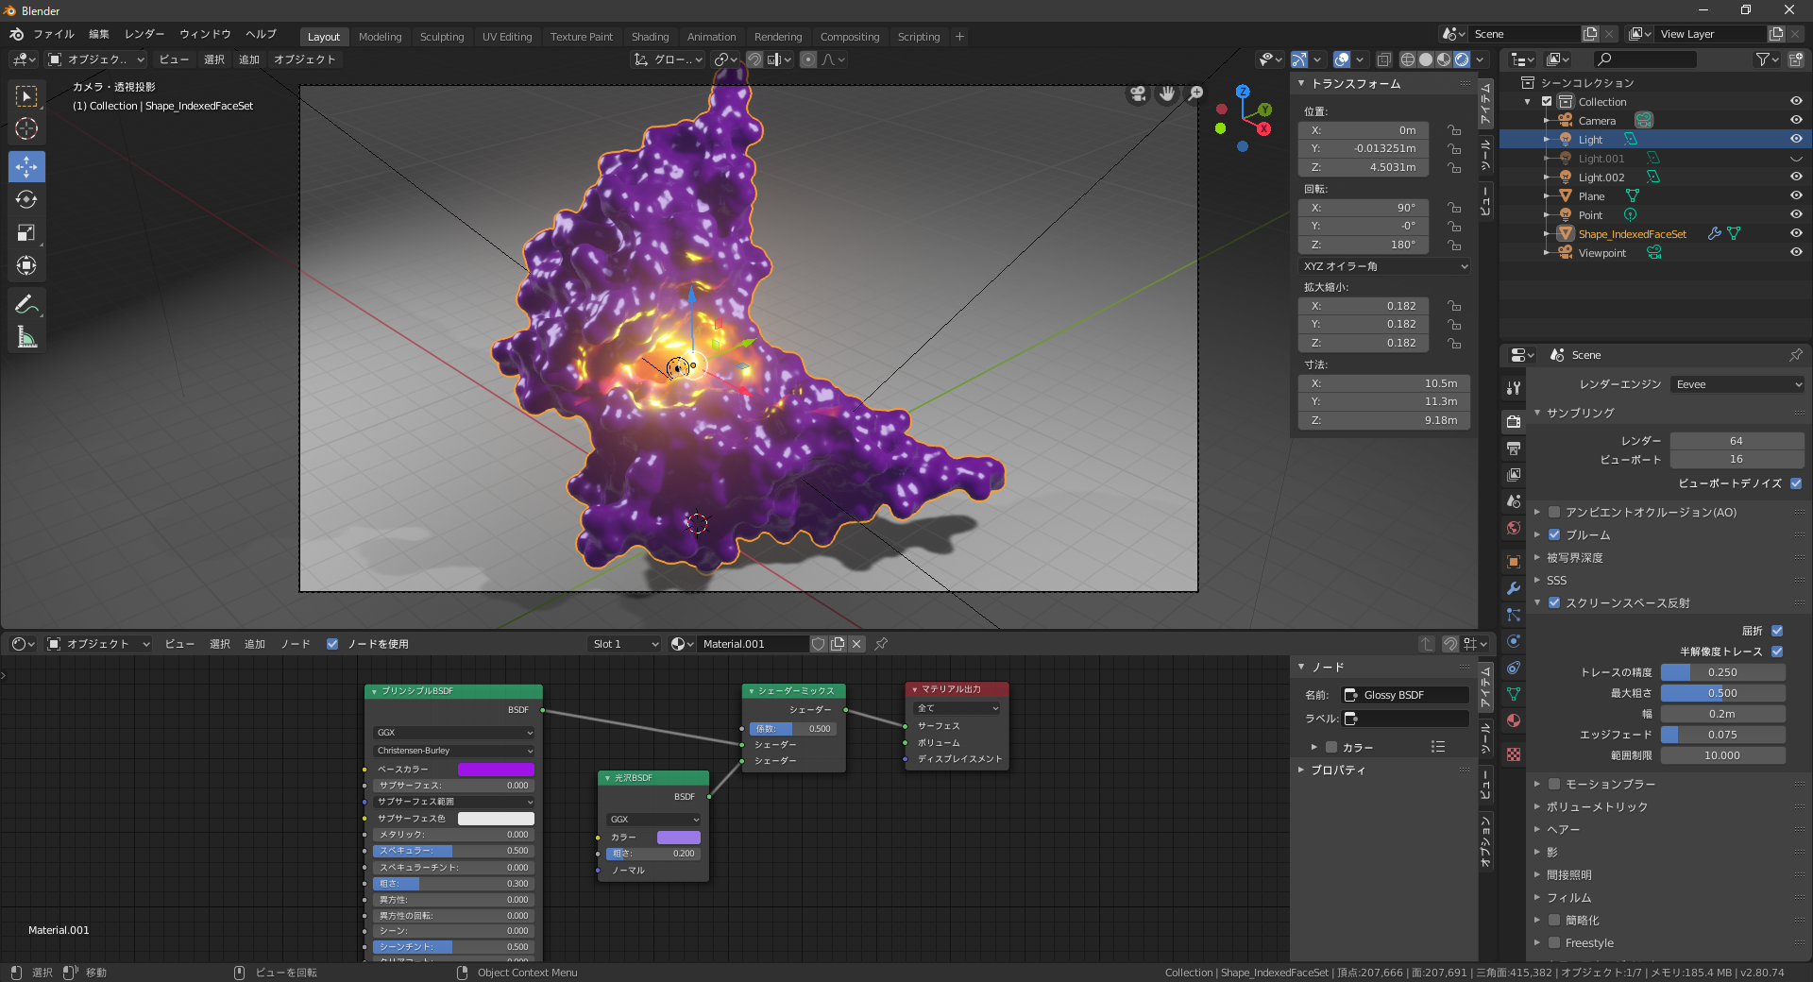The width and height of the screenshot is (1813, 982).
Task: Activate the Measure tool
Action: click(26, 337)
